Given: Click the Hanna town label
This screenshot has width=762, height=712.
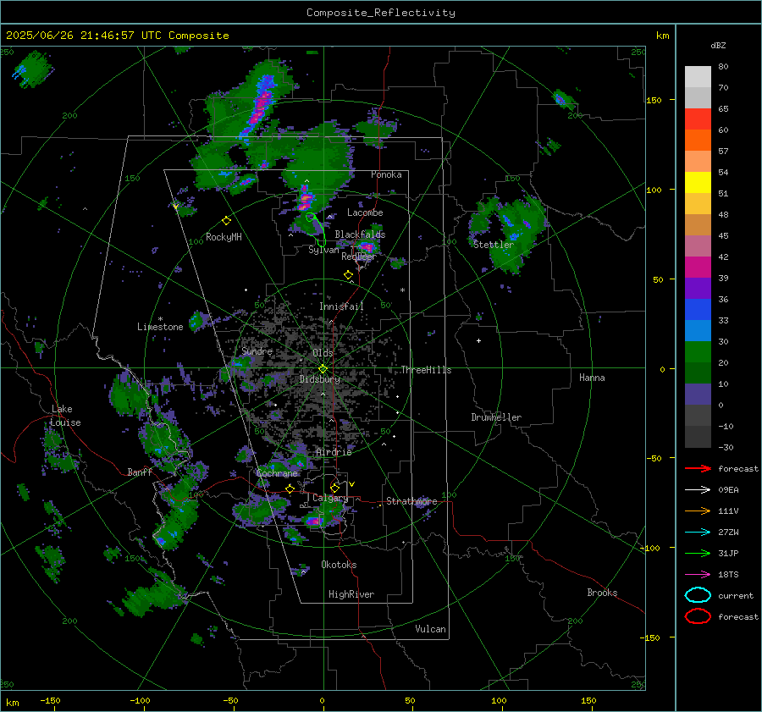Looking at the screenshot, I should pyautogui.click(x=592, y=378).
